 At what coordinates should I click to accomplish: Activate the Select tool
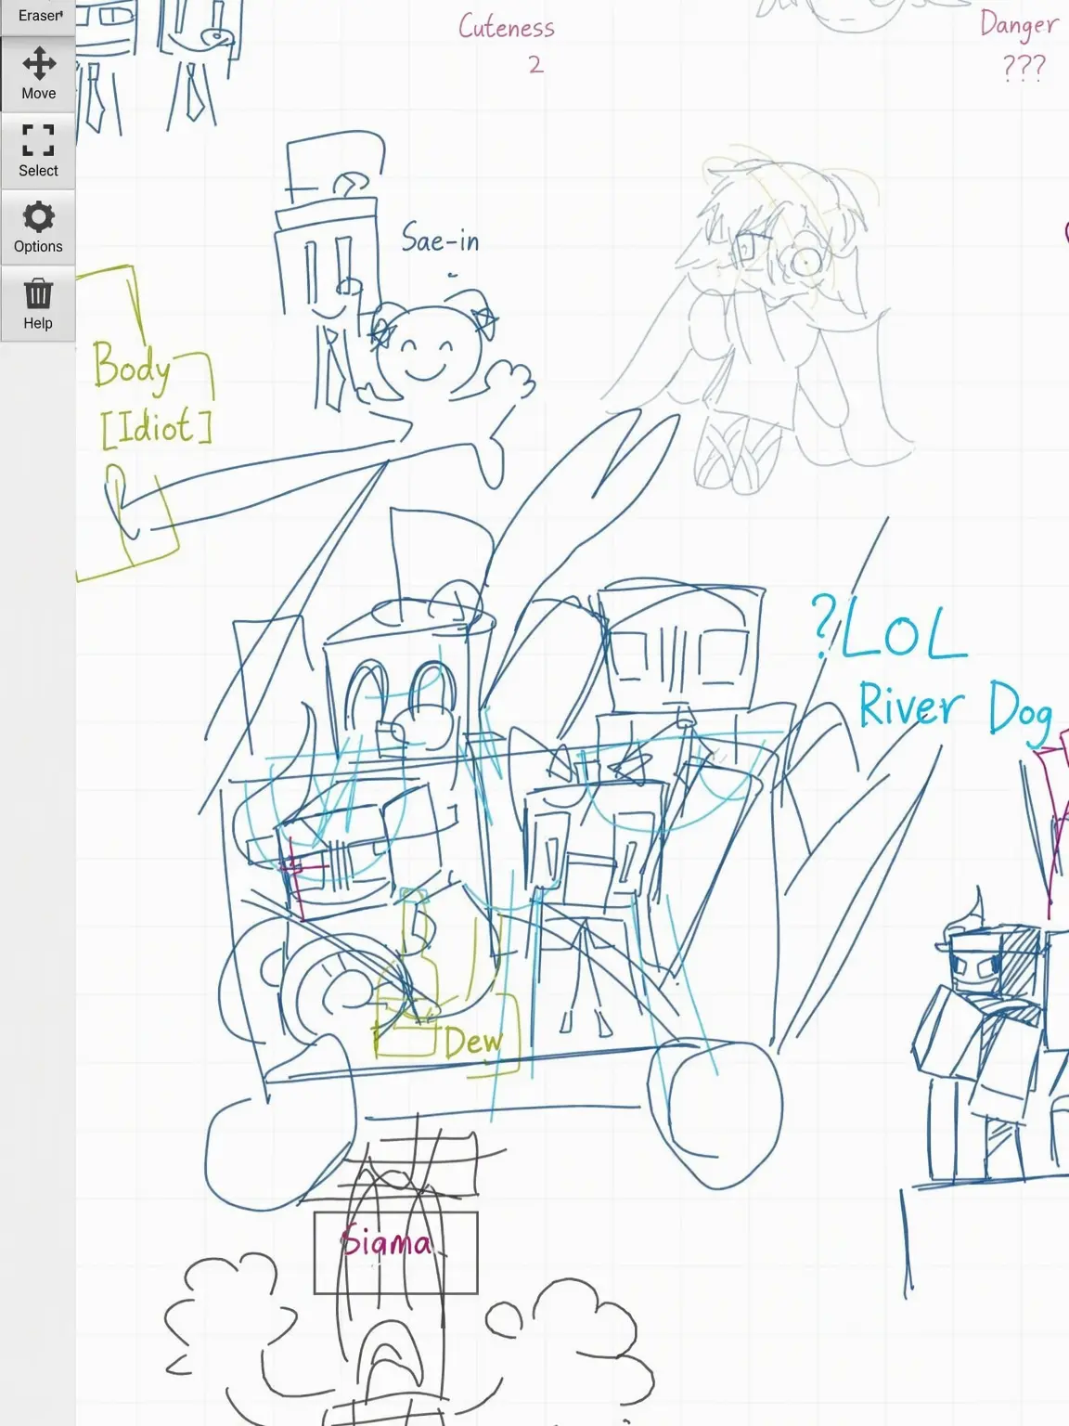38,150
